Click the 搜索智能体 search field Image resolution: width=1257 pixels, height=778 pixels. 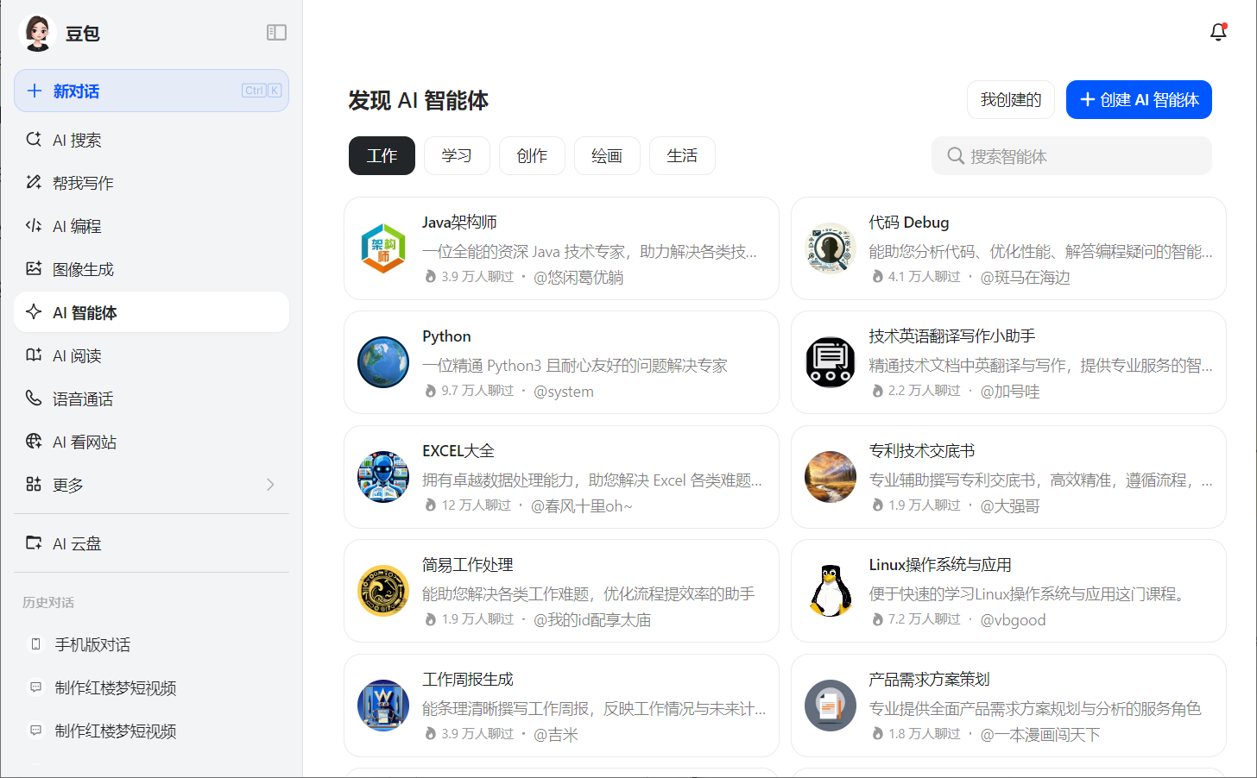1071,156
